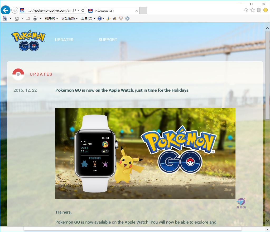Open a new blank tab
The image size is (270, 232).
[x=143, y=11]
